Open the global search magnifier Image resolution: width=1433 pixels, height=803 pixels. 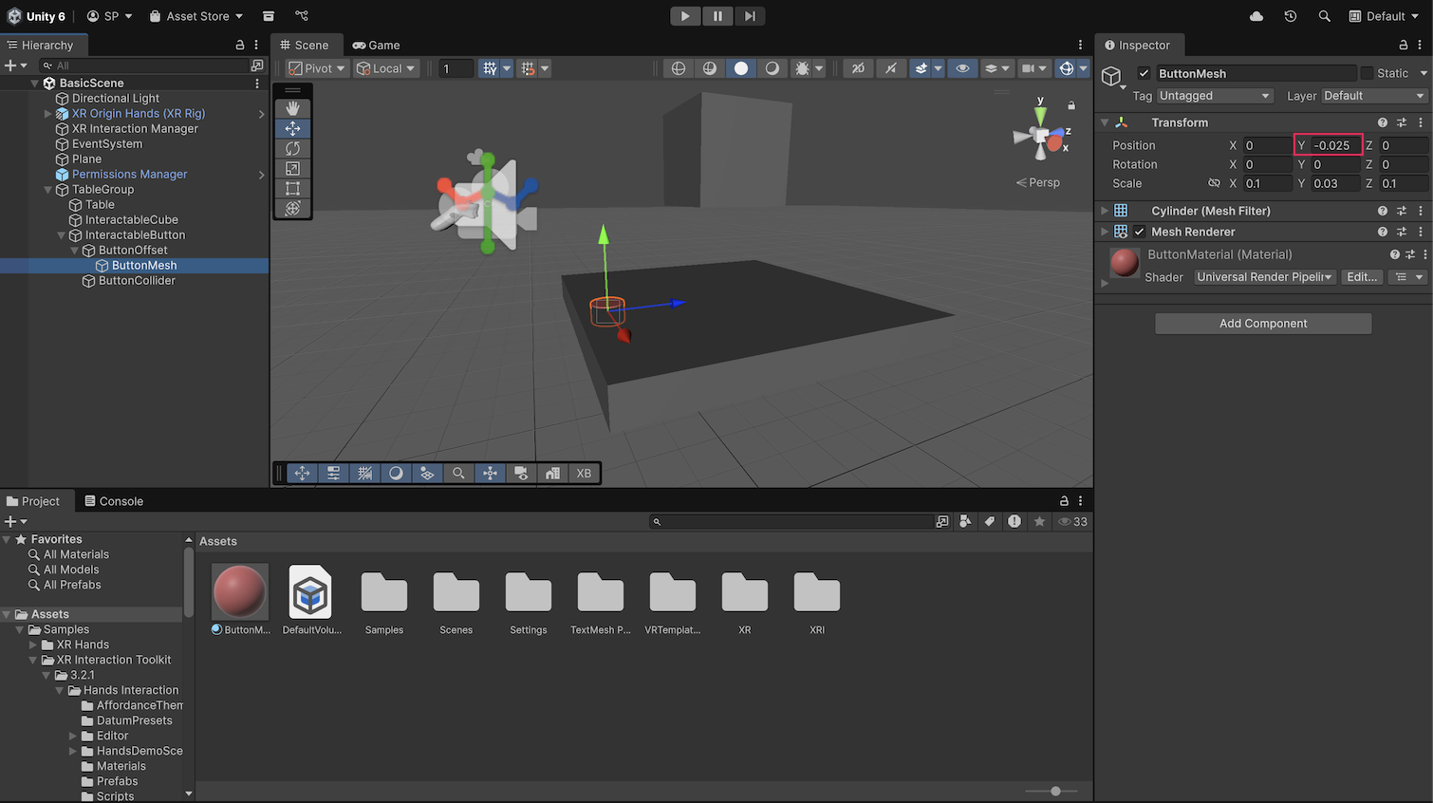point(1324,16)
